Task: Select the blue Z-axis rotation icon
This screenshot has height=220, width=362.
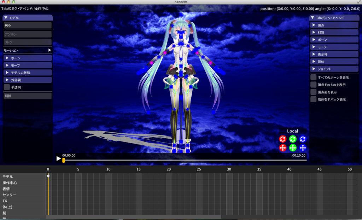Action: (x=303, y=139)
